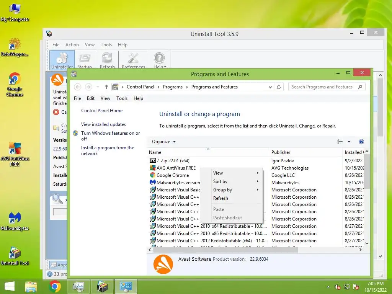Open Malwarebytes desktop shortcut

pos(15,221)
